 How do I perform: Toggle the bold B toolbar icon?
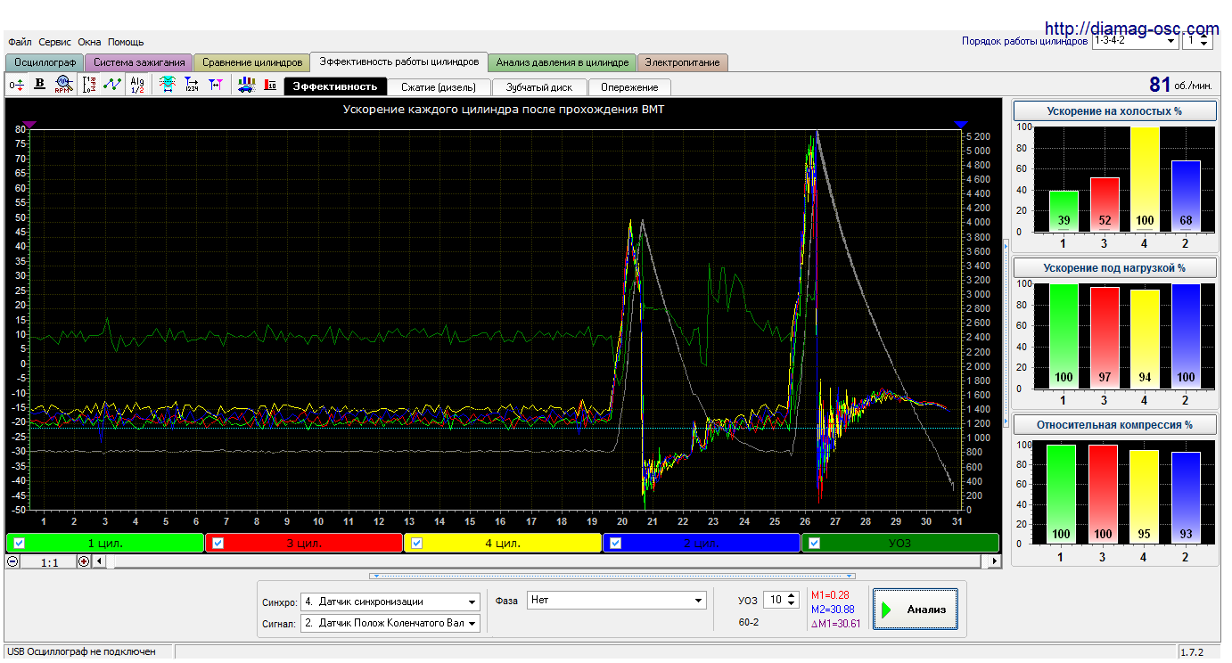coord(39,84)
